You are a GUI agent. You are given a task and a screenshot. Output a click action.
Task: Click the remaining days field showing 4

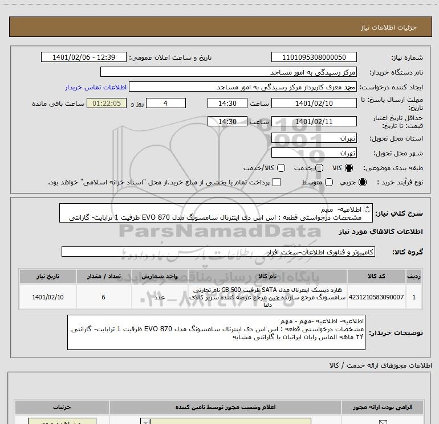(166, 103)
